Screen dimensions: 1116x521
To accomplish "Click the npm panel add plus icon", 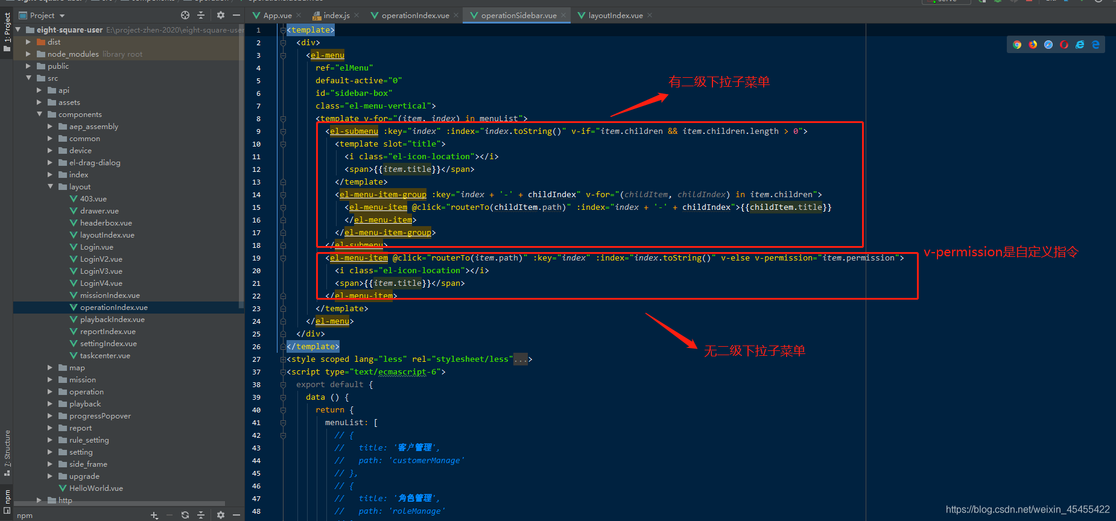I will coord(154,515).
